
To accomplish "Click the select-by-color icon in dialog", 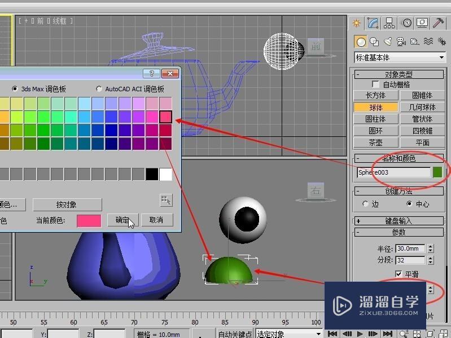I will [x=166, y=200].
